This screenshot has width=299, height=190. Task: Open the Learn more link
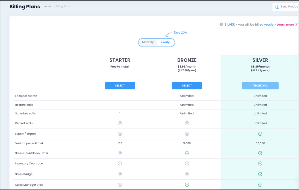pyautogui.click(x=285, y=25)
